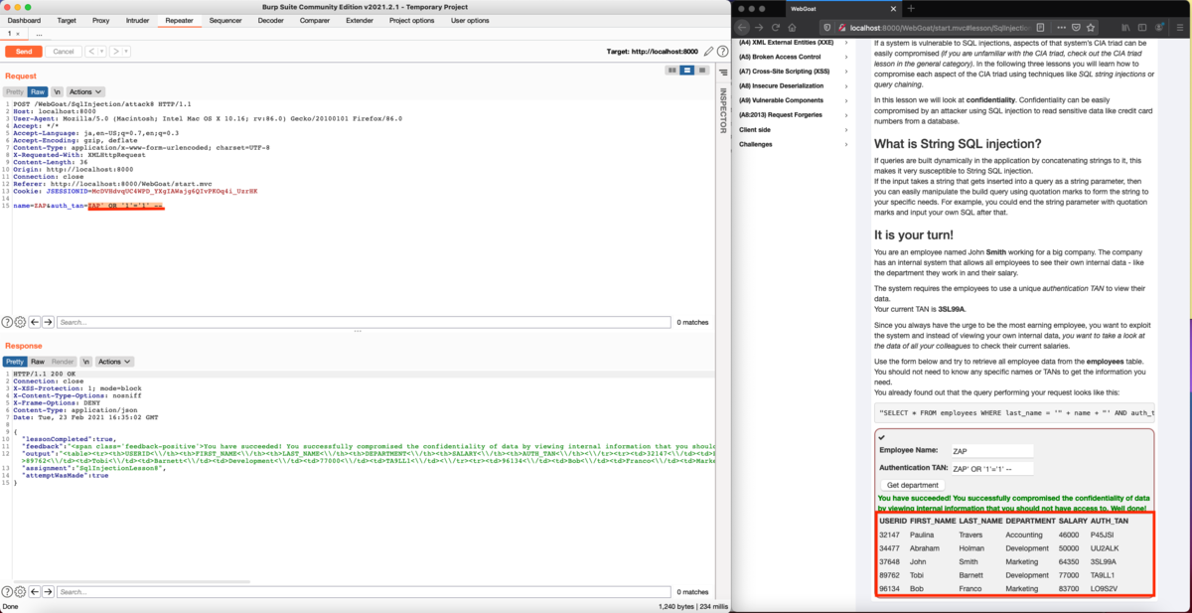This screenshot has height=613, width=1192.
Task: Switch to Decoder tab in Burp
Action: tap(271, 20)
